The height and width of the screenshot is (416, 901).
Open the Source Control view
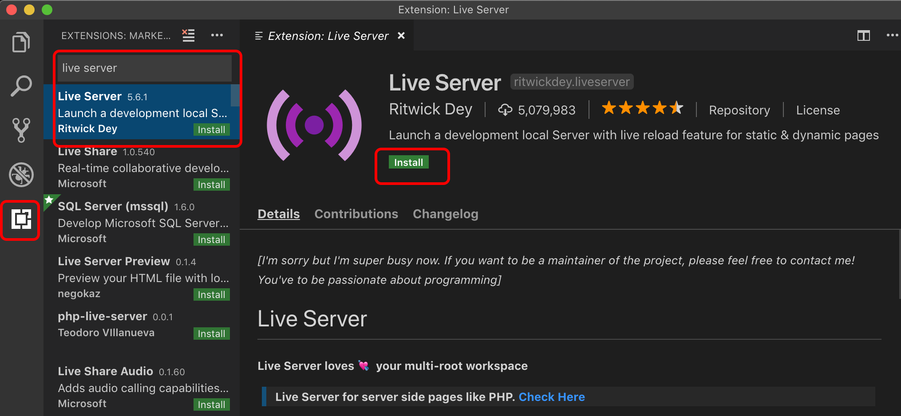pyautogui.click(x=21, y=130)
